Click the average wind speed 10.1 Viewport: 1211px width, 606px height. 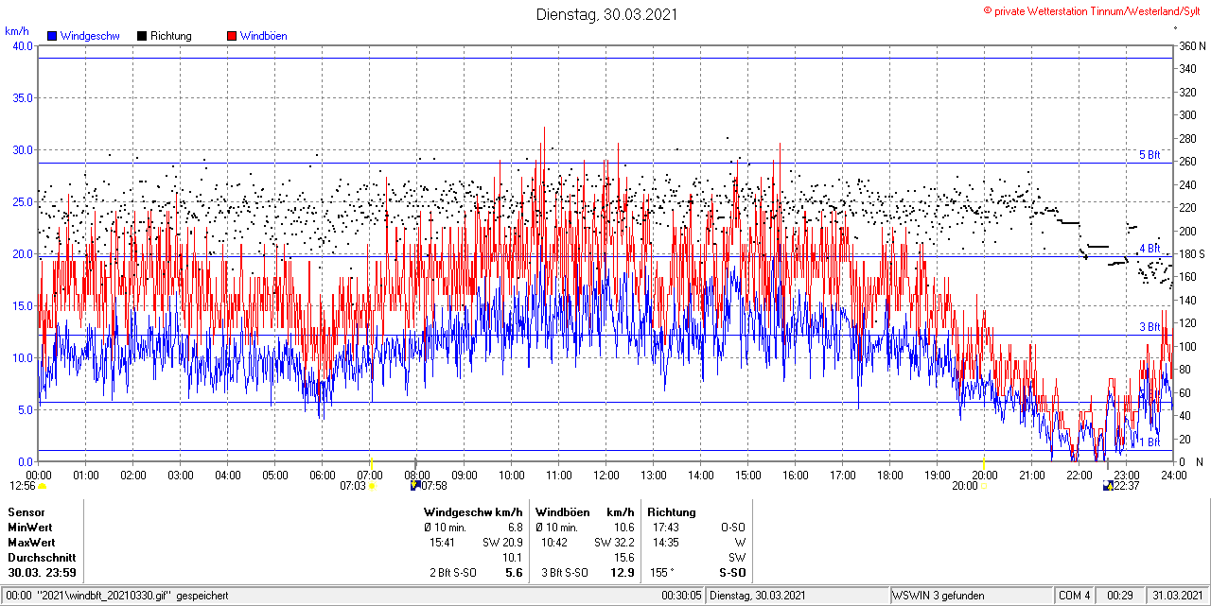(x=513, y=558)
